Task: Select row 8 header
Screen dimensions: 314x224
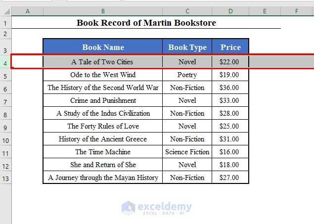Action: click(x=5, y=114)
